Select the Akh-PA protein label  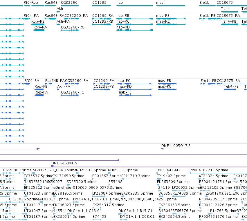64,87
